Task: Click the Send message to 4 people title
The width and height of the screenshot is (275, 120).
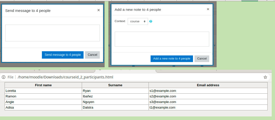Action: 28,11
